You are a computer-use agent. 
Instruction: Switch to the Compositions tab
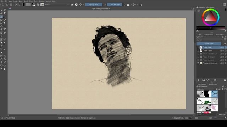[x=209, y=35]
